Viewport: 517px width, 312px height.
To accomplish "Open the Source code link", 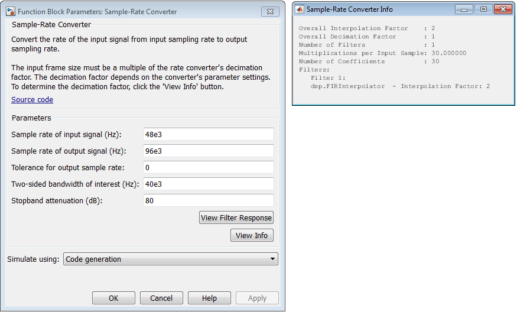I will 32,100.
